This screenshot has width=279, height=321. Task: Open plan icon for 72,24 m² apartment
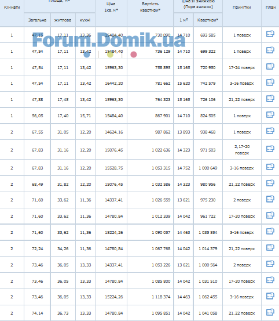coord(270,247)
